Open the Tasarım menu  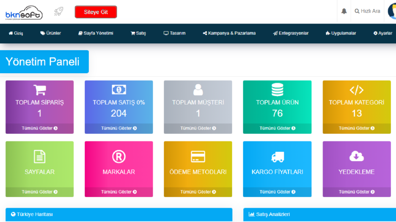[174, 33]
